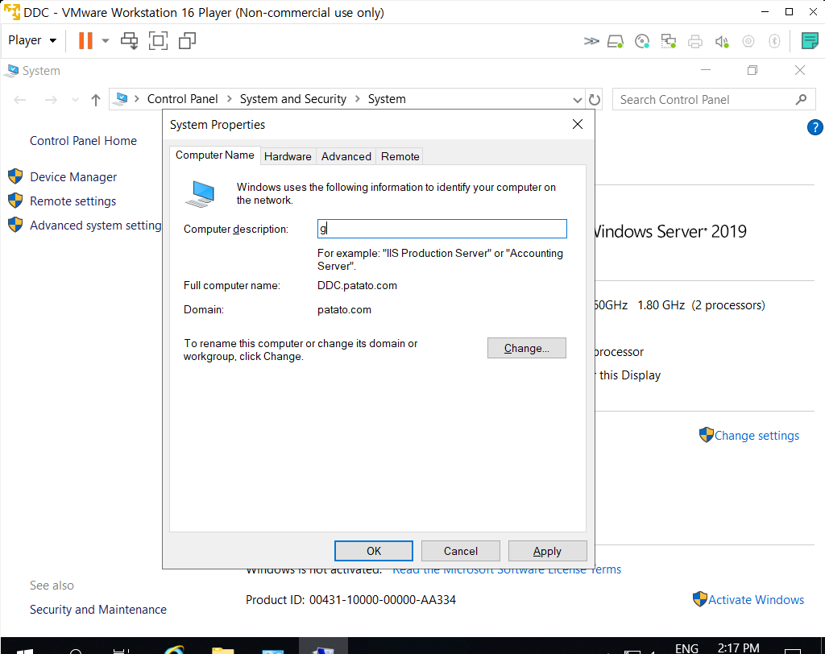Open File Explorer from the taskbar

tap(222, 650)
